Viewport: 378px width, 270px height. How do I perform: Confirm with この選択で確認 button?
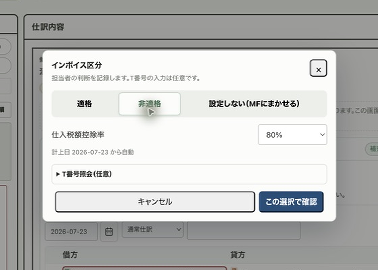291,202
